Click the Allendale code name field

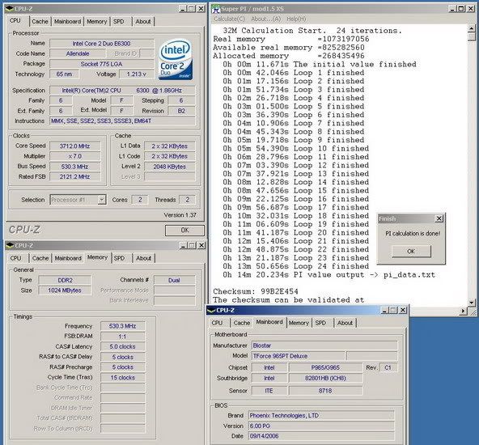pyautogui.click(x=78, y=53)
